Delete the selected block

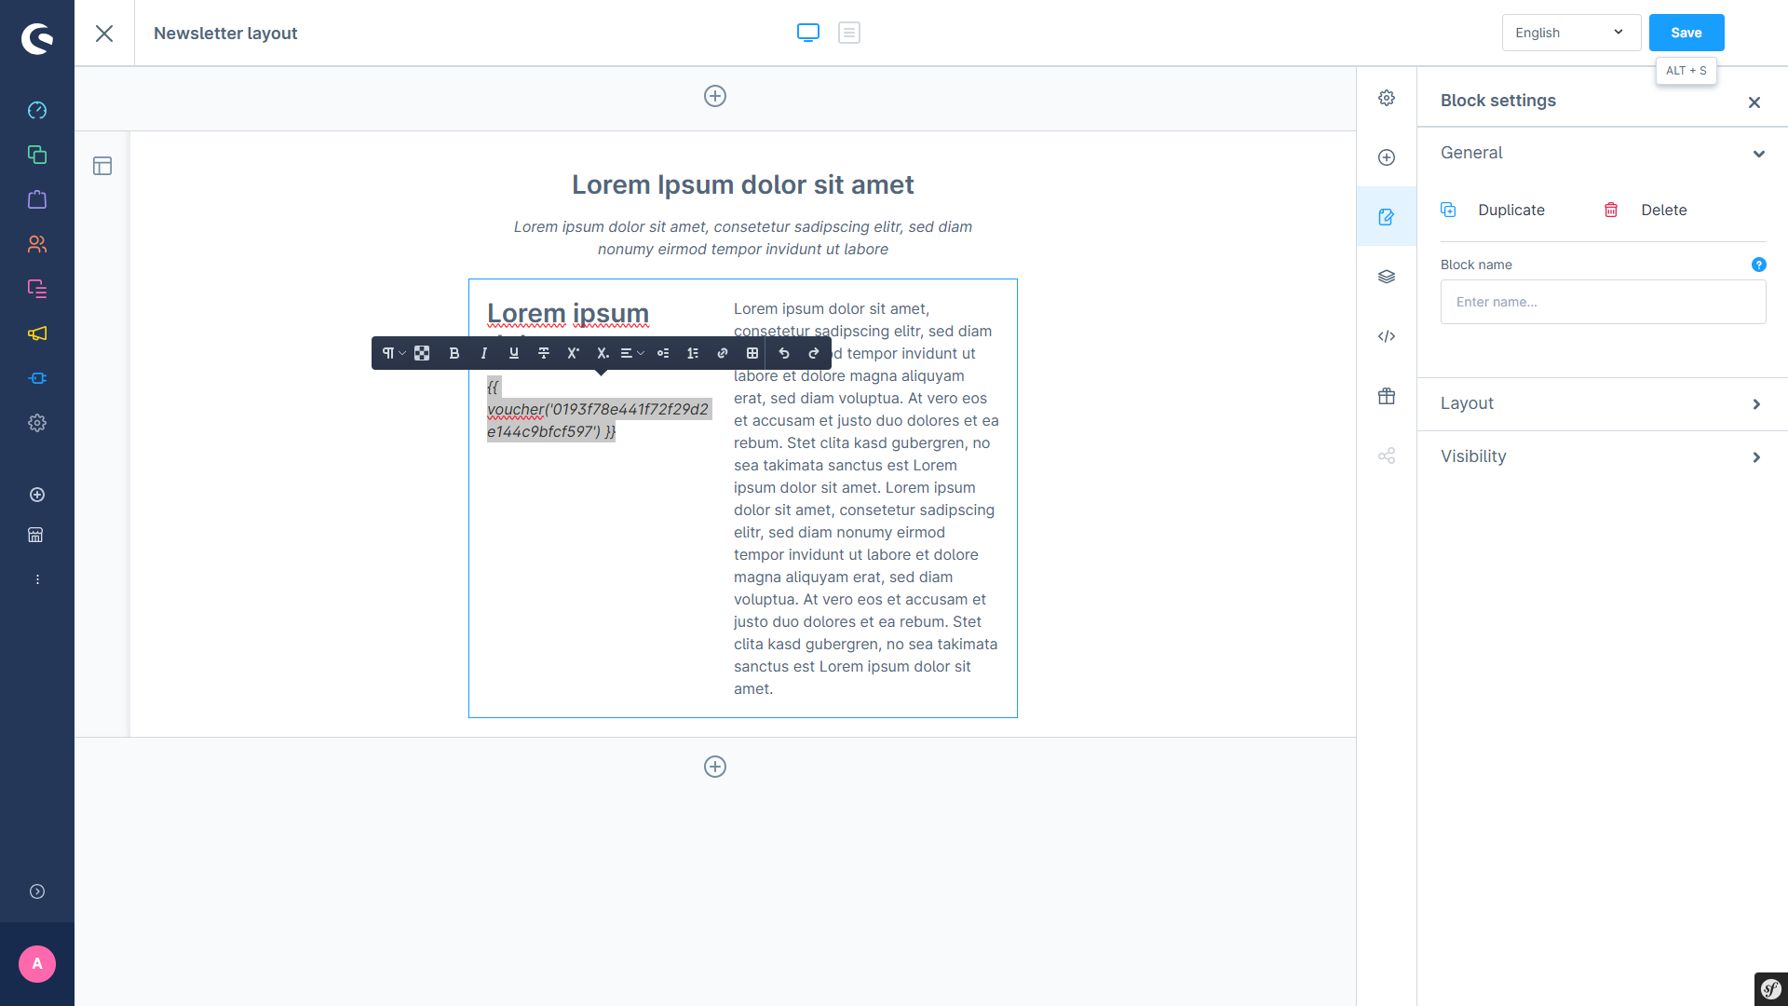click(1646, 211)
